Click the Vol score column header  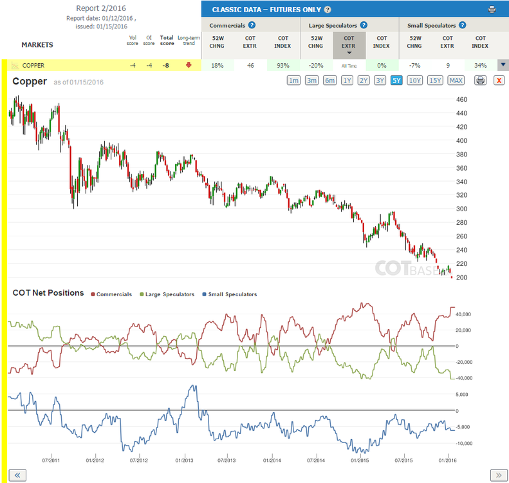click(133, 41)
